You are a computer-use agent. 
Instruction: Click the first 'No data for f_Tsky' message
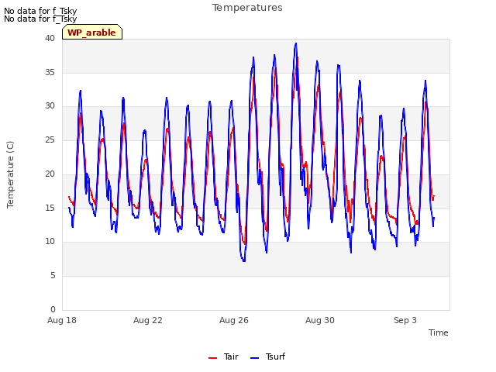point(40,11)
